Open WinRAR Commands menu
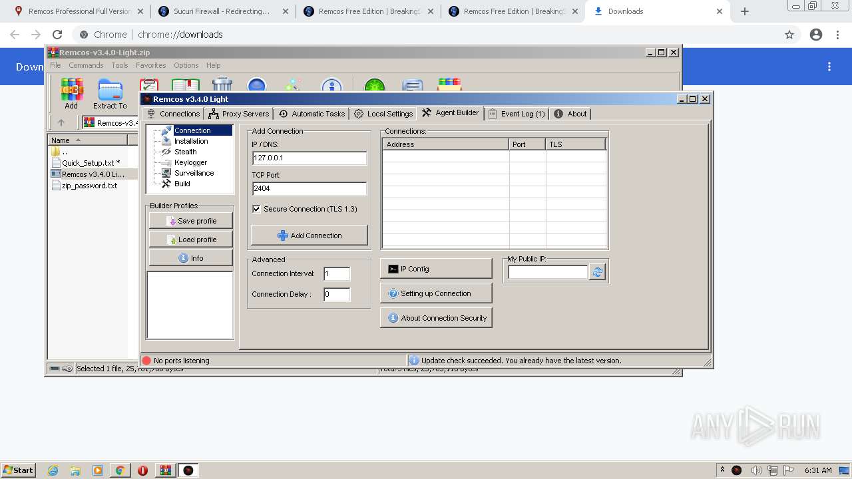This screenshot has width=852, height=479. (x=86, y=65)
